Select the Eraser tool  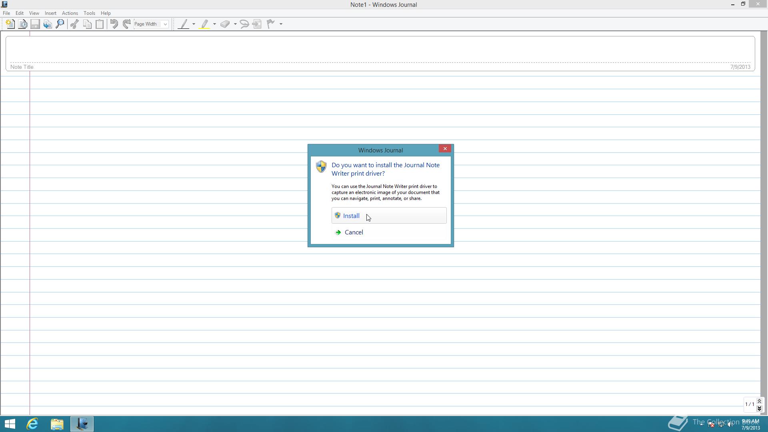225,24
